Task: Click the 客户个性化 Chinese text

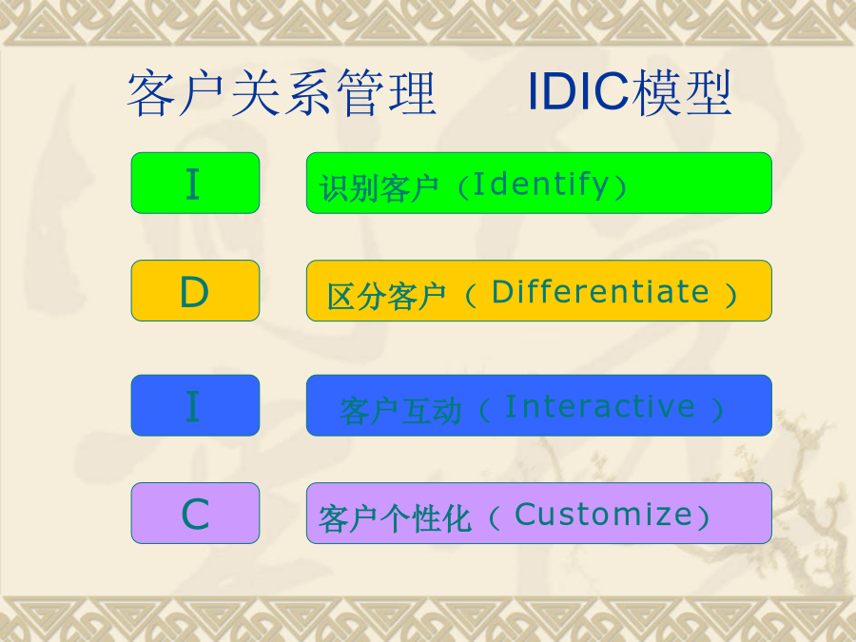Action: pos(394,518)
